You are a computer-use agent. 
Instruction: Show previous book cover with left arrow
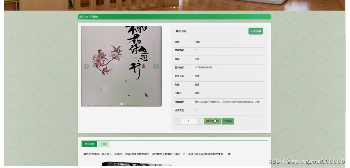click(x=86, y=66)
